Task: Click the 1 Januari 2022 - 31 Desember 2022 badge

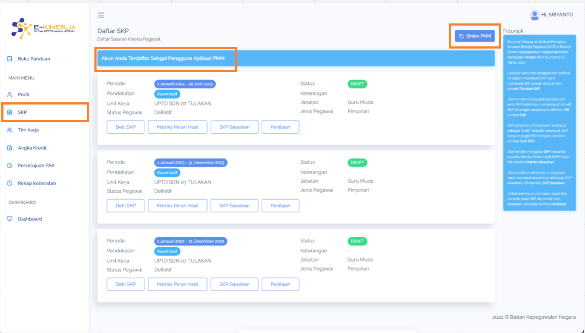Action: point(191,241)
